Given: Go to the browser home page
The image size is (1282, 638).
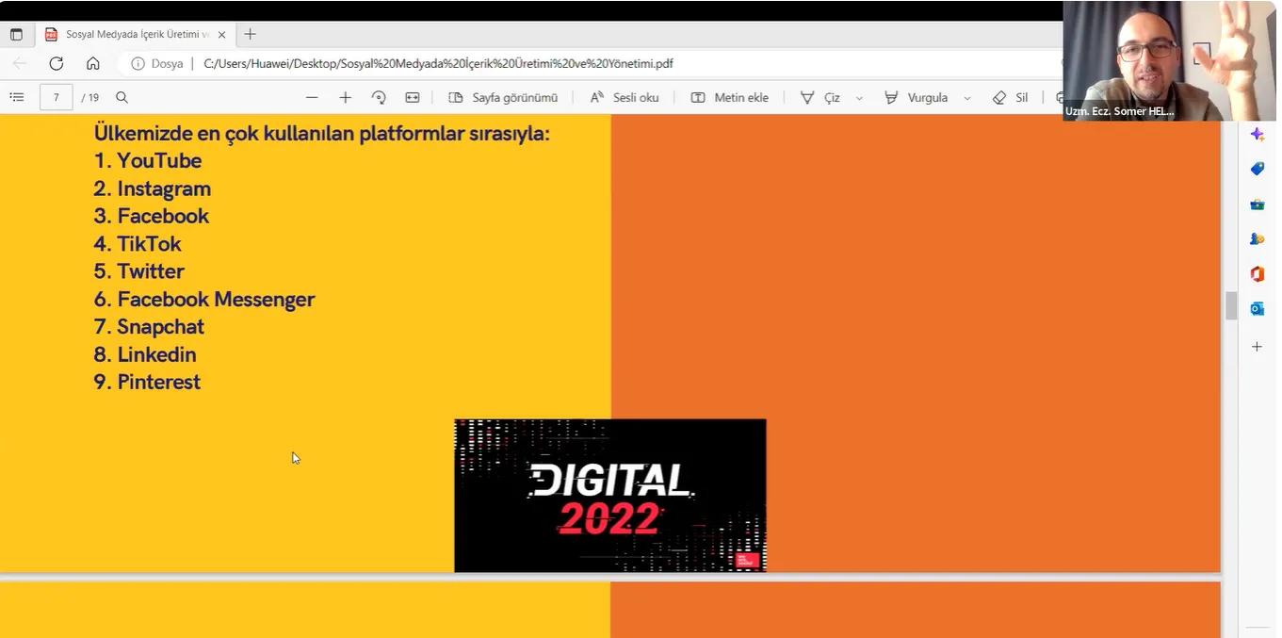Looking at the screenshot, I should click(92, 63).
